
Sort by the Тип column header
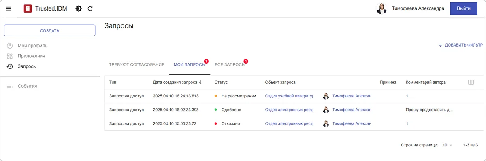113,82
